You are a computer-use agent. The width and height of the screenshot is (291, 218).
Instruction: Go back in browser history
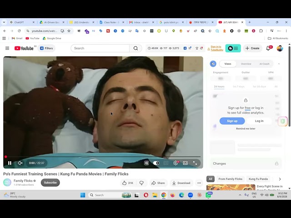point(5,31)
